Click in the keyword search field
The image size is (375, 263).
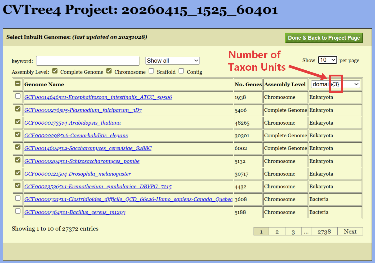88,61
